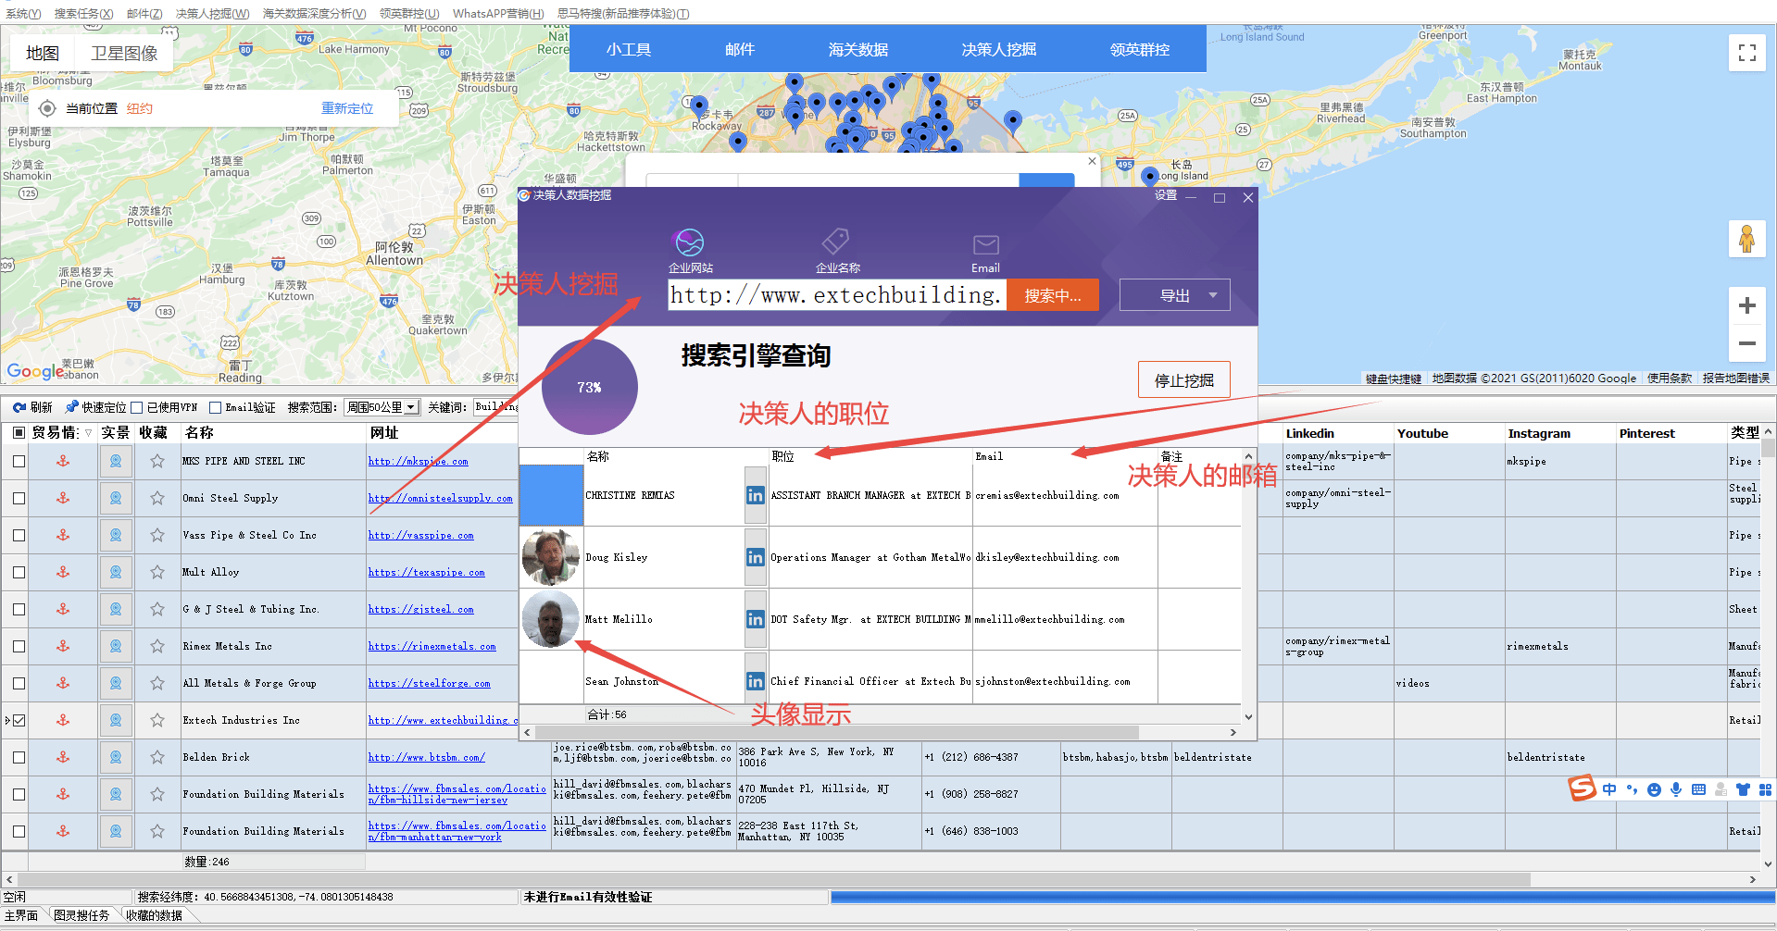This screenshot has height=931, width=1777.
Task: Open the 贸易情 column filter dropdown
Action: tap(88, 432)
